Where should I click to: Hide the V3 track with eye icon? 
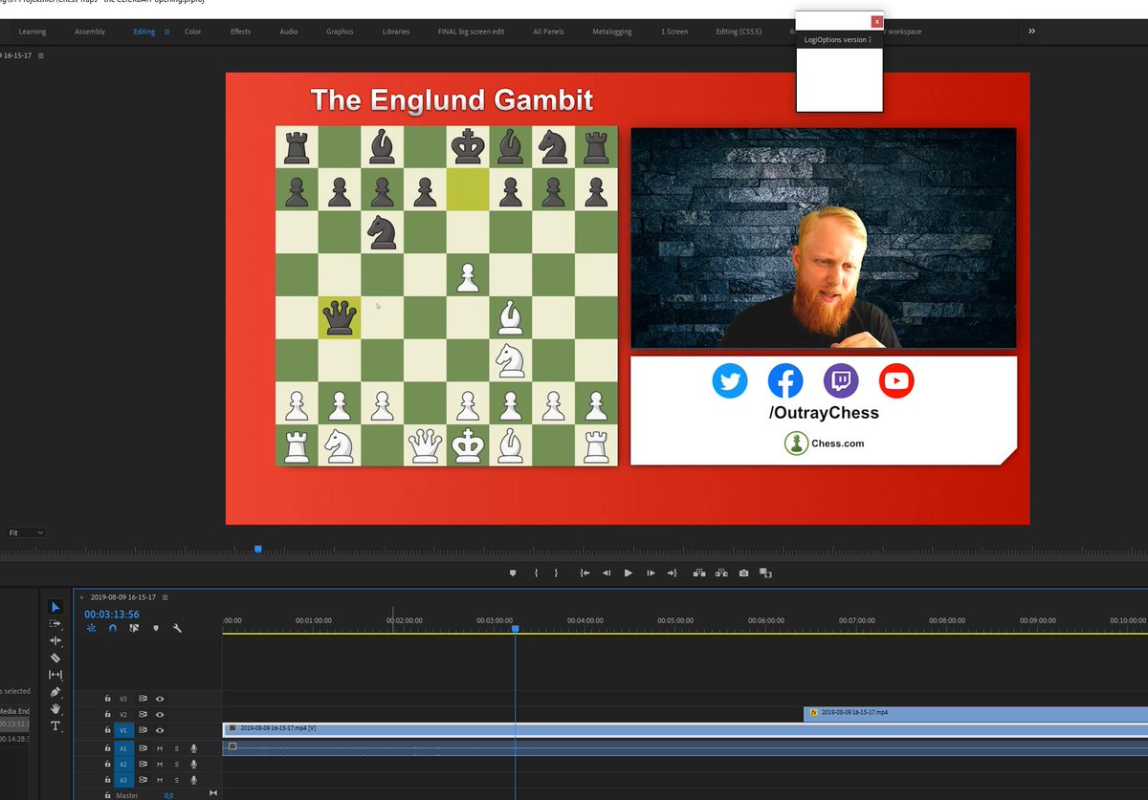160,699
